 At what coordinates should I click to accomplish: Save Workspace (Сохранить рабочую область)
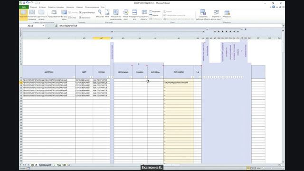203,15
